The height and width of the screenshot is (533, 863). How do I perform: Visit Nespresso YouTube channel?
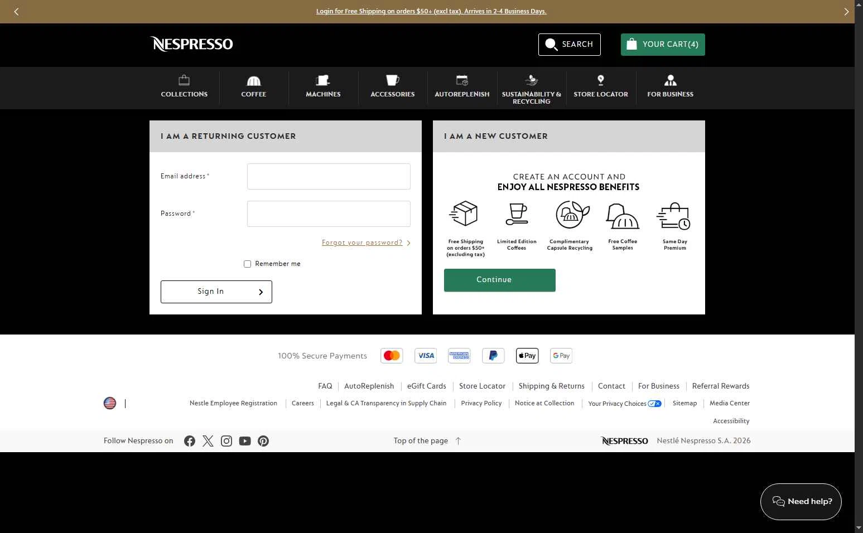coord(245,441)
